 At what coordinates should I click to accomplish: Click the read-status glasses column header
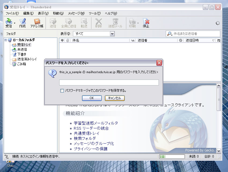(x=133, y=40)
